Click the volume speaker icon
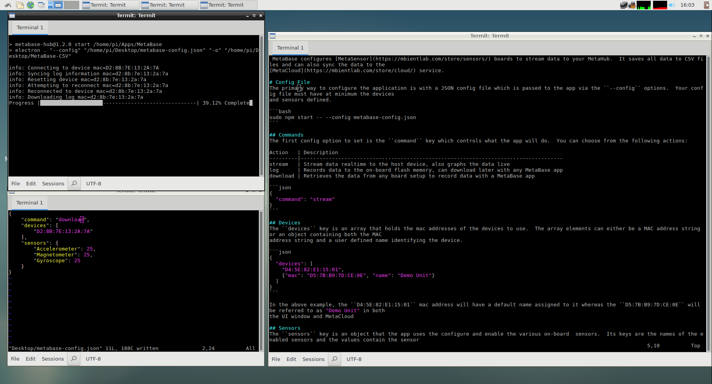The width and height of the screenshot is (712, 384). (672, 5)
